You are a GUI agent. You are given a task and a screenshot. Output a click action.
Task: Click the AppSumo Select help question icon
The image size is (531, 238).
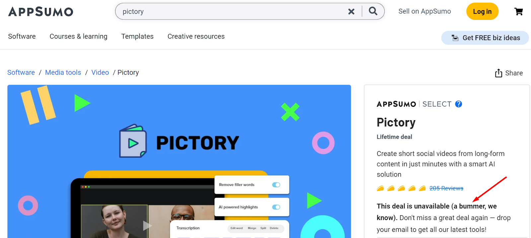point(458,104)
